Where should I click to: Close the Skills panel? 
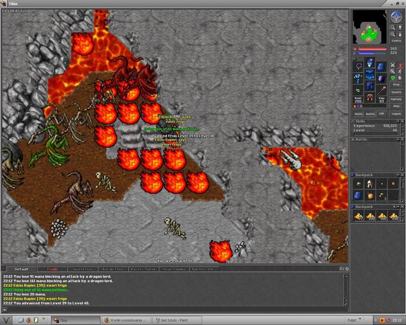click(x=402, y=121)
